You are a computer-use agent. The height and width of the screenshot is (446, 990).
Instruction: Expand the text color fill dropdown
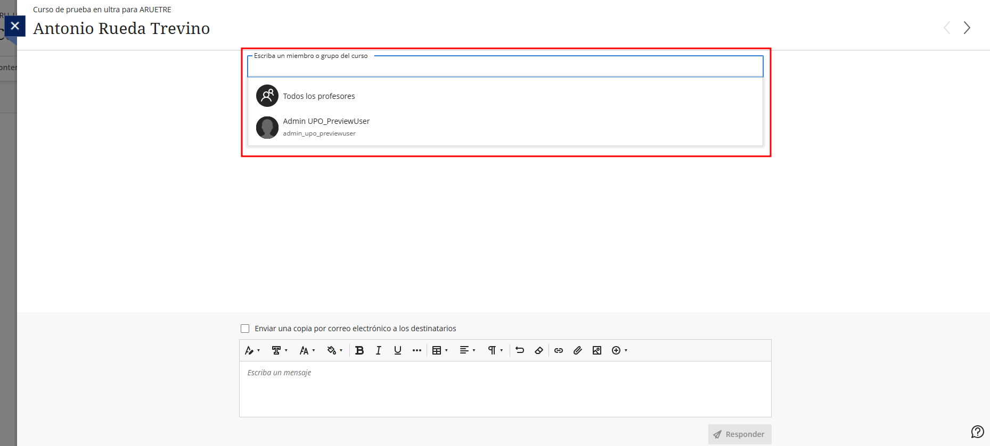334,350
